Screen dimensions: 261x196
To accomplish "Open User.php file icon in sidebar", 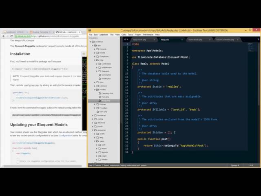I will (98, 111).
